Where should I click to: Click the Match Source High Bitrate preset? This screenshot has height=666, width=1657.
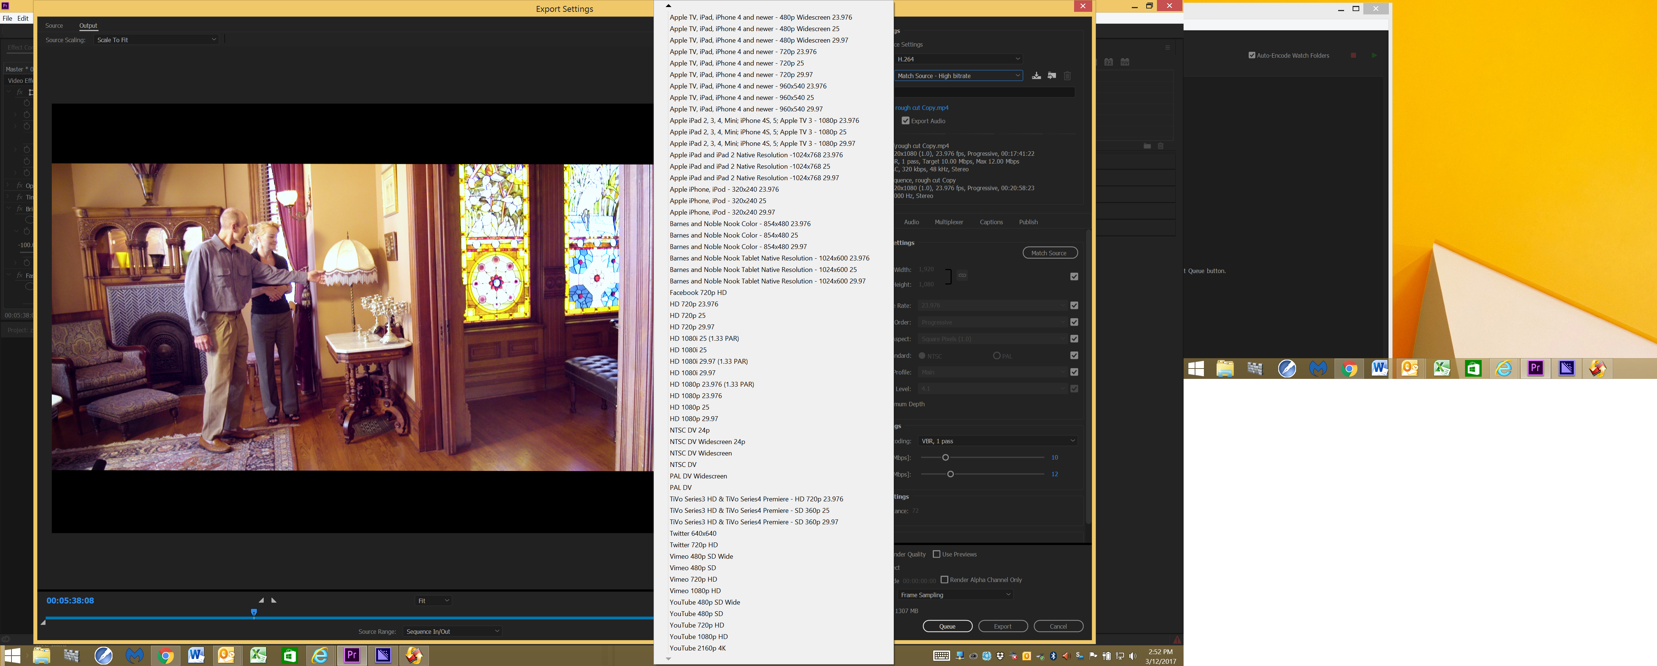click(x=956, y=75)
